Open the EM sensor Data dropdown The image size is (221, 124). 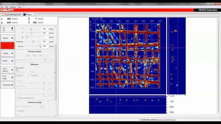pos(37,75)
